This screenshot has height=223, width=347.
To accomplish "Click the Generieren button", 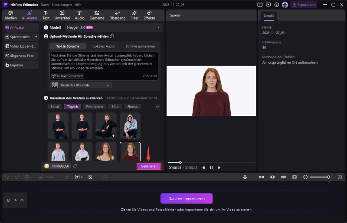I will click(149, 166).
